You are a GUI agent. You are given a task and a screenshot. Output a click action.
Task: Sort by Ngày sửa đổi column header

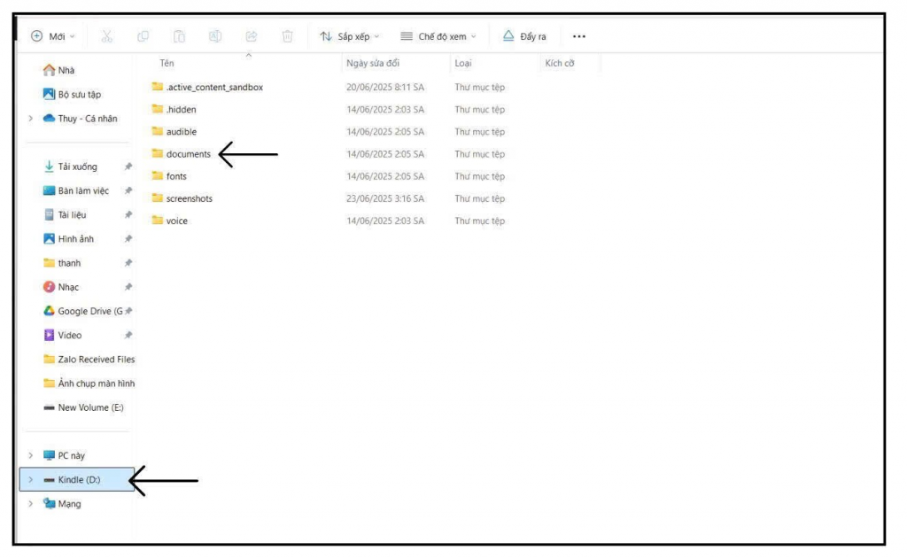[373, 63]
